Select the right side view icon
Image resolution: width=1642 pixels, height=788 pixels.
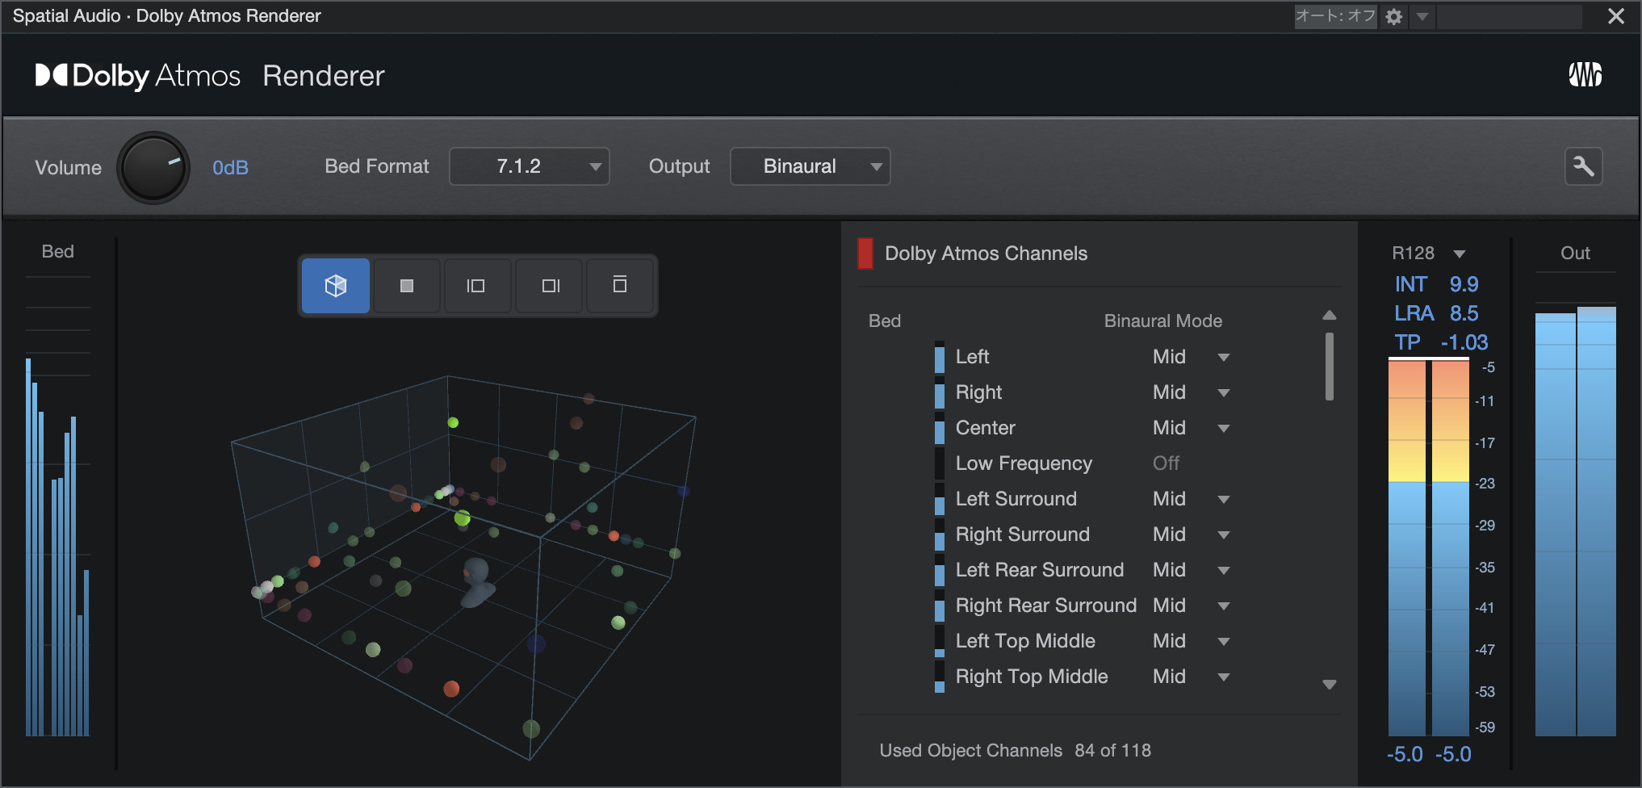[x=551, y=285]
